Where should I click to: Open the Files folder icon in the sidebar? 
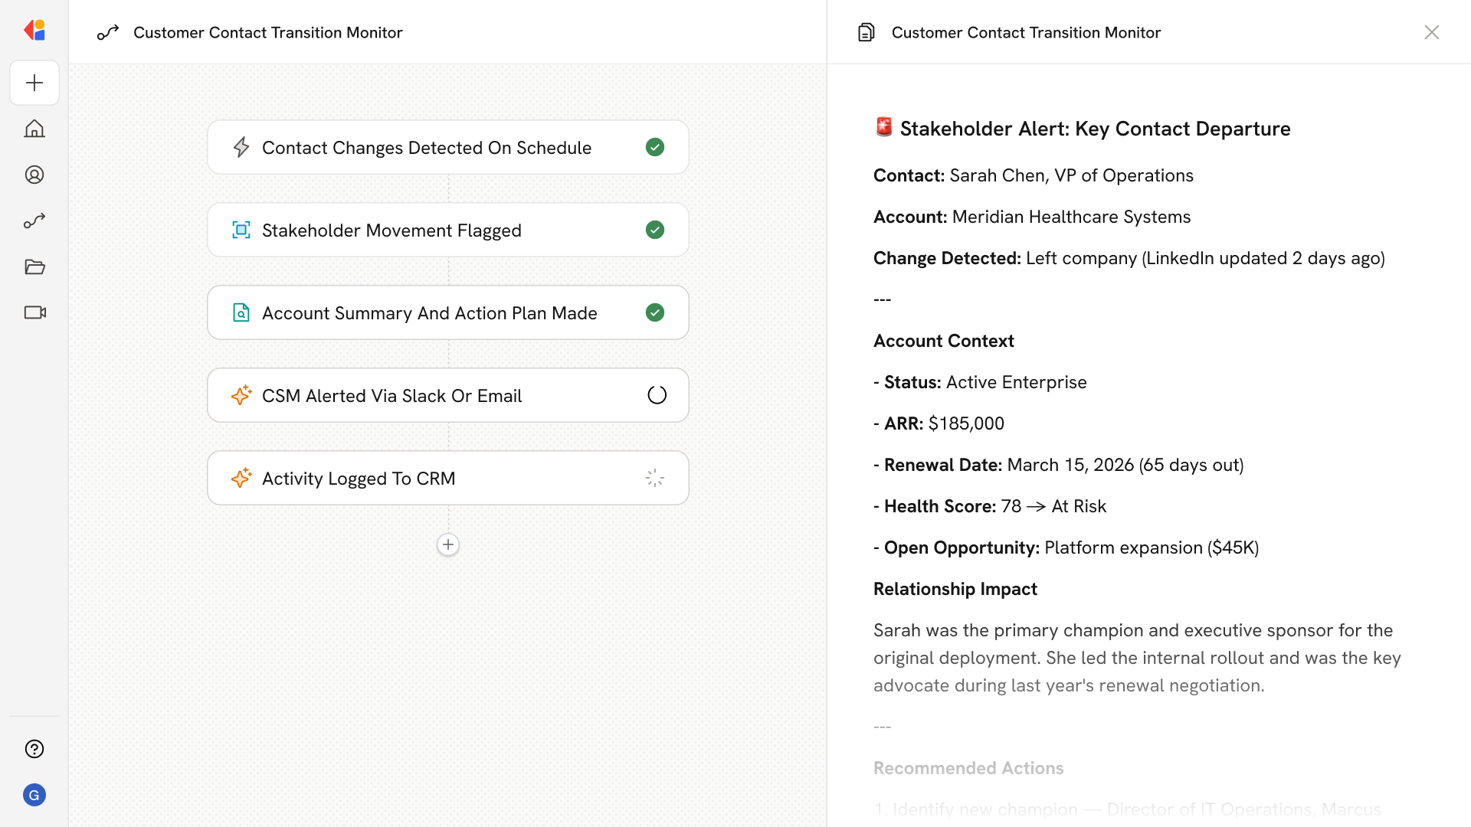tap(34, 266)
